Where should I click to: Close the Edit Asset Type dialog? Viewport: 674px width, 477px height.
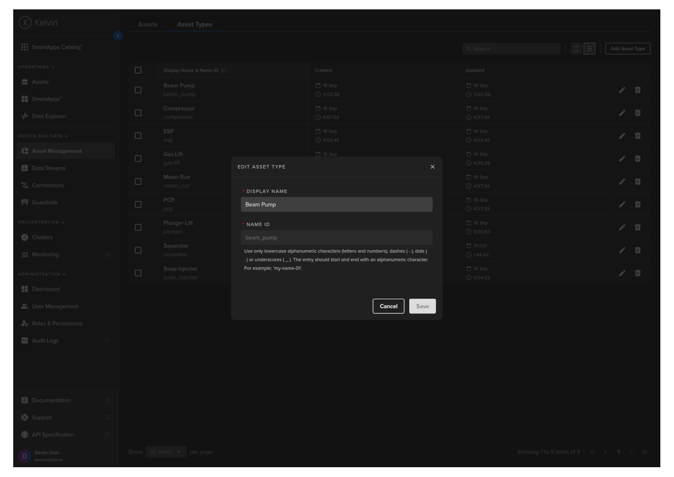433,167
